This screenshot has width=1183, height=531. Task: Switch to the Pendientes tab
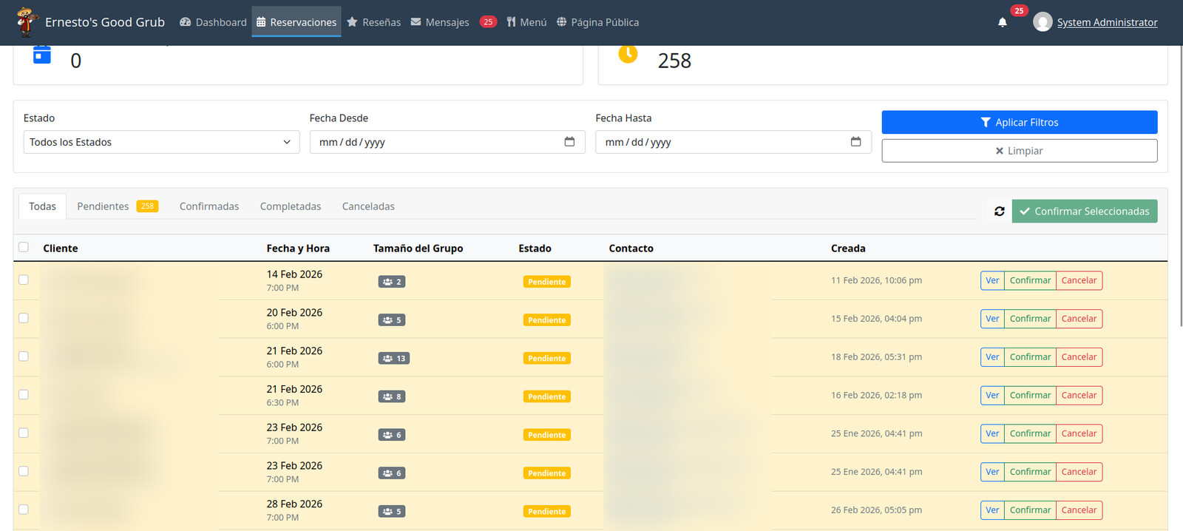tap(118, 206)
